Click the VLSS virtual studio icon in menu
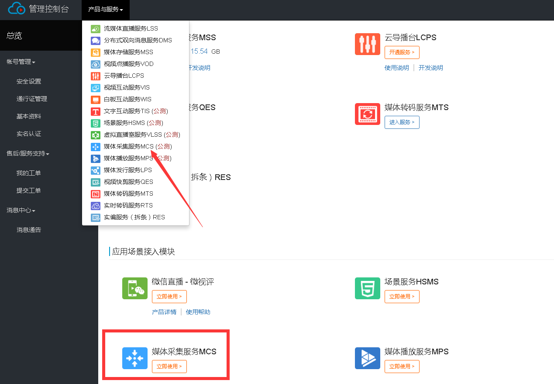 [96, 135]
